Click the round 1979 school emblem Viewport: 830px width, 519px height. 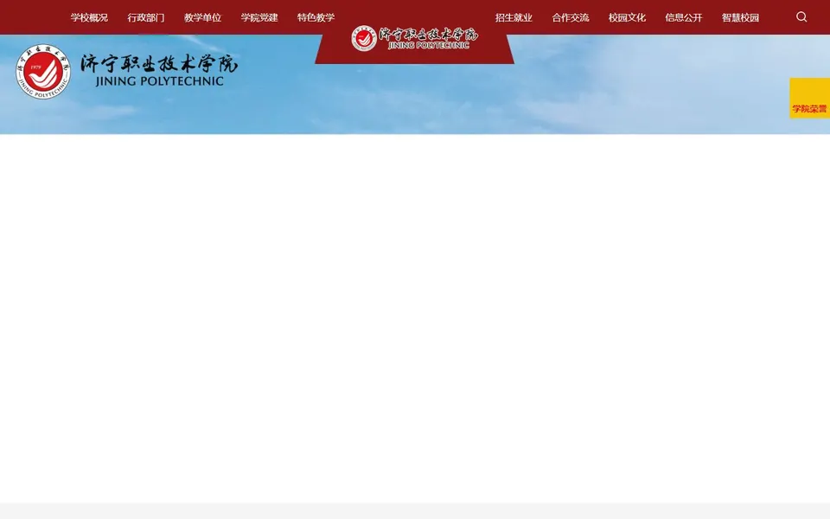coord(43,71)
